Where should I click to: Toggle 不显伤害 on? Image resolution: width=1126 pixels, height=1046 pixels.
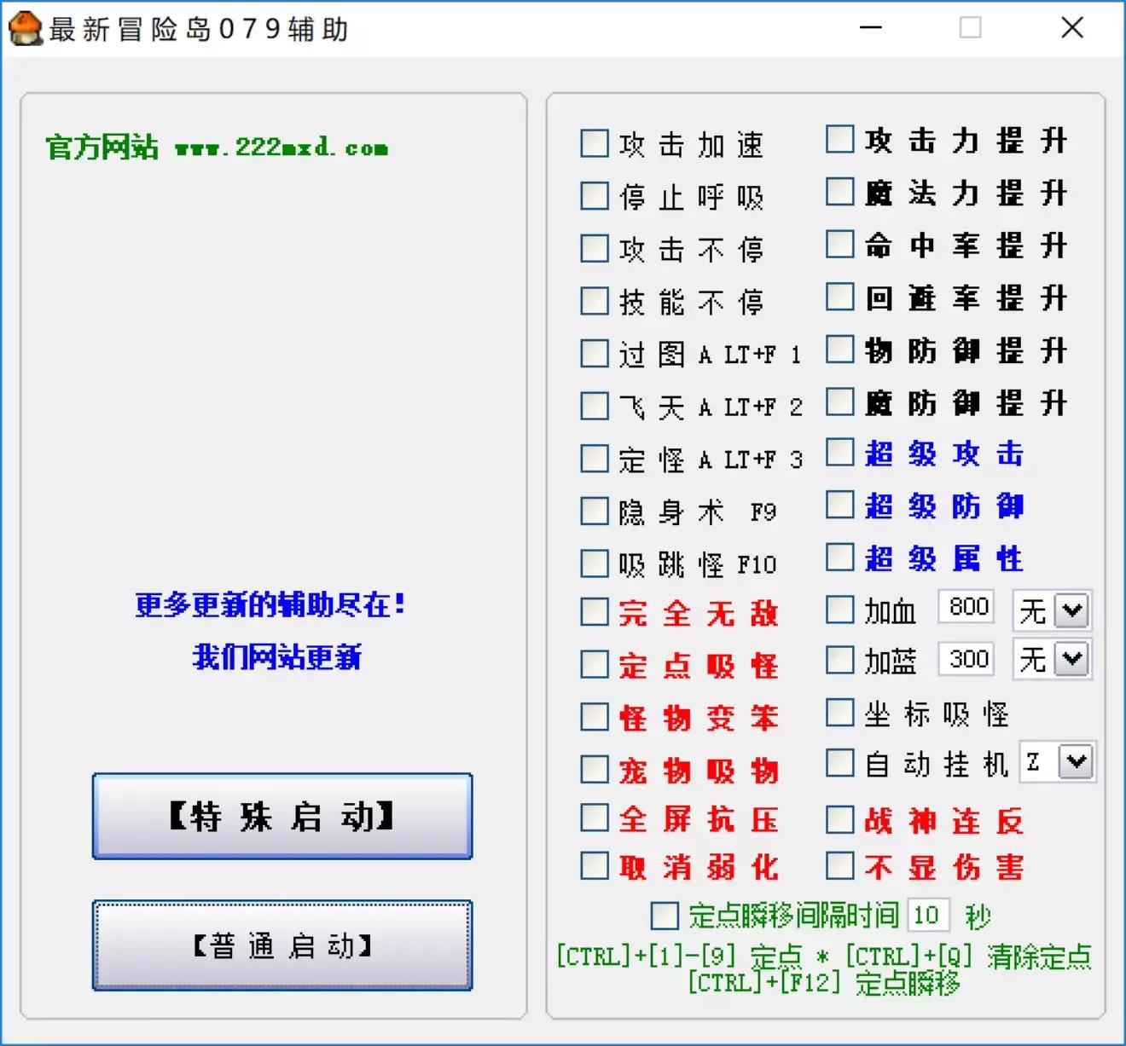839,866
